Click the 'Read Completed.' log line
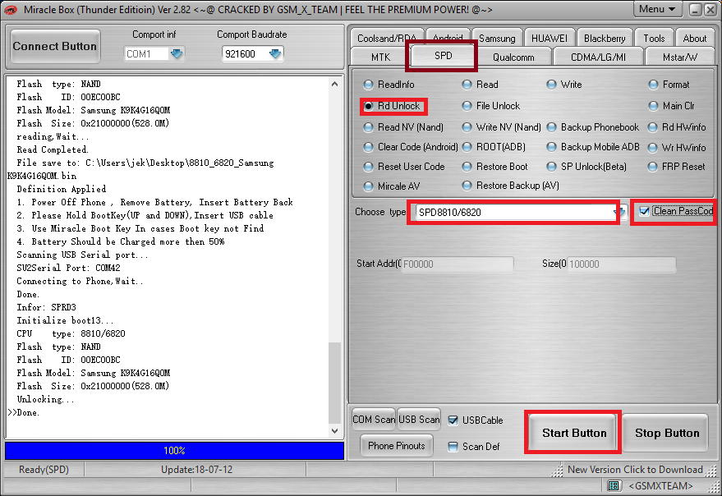The image size is (722, 496). click(x=53, y=149)
